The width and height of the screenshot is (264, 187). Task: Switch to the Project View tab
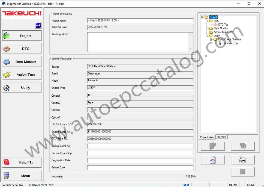pos(207,137)
